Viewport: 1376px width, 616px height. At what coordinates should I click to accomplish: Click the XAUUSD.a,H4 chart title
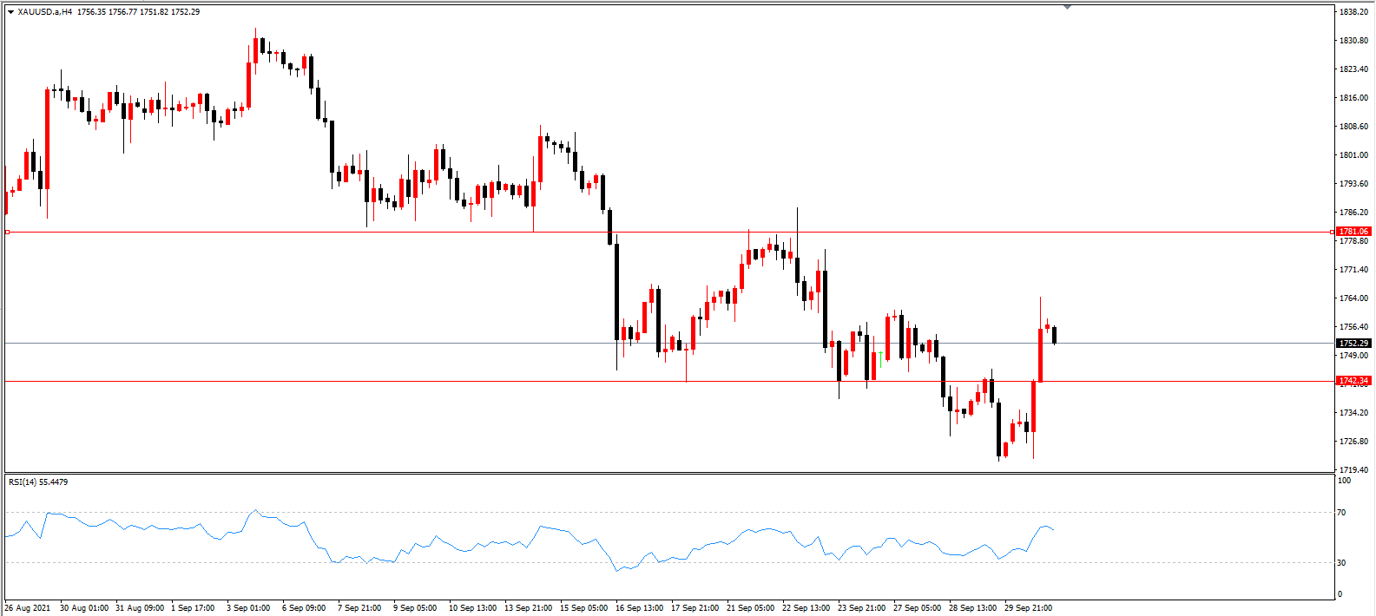click(45, 12)
